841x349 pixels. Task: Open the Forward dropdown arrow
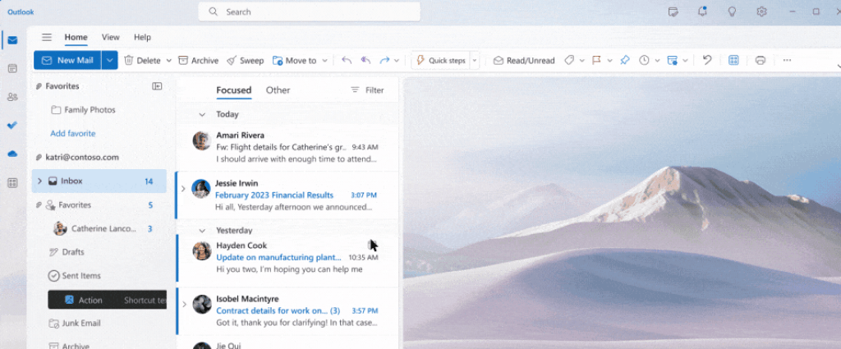coord(397,61)
